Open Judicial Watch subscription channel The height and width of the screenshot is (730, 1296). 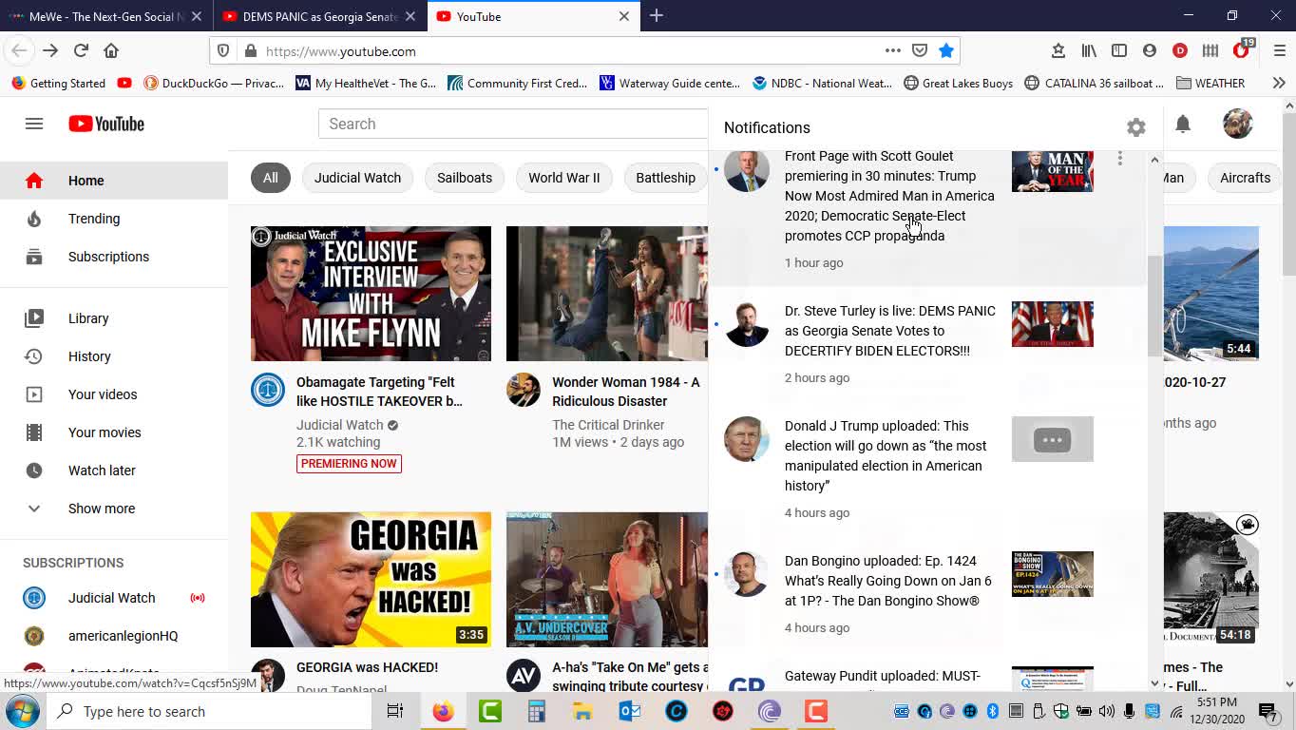click(x=114, y=598)
